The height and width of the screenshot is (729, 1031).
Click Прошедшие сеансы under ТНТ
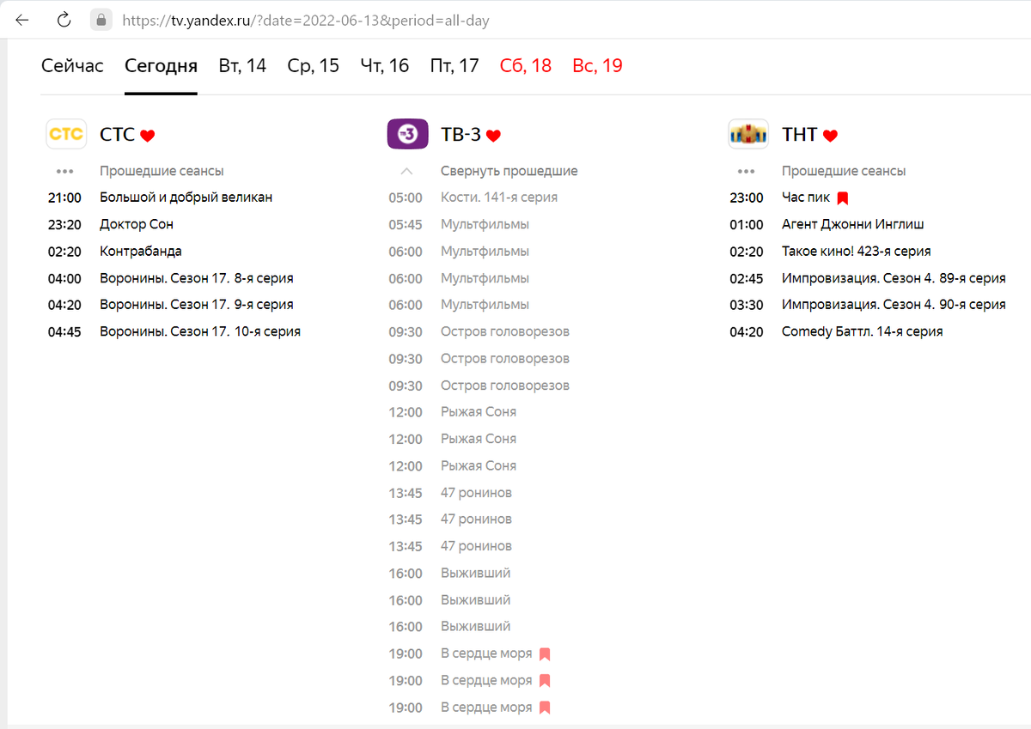click(x=844, y=171)
